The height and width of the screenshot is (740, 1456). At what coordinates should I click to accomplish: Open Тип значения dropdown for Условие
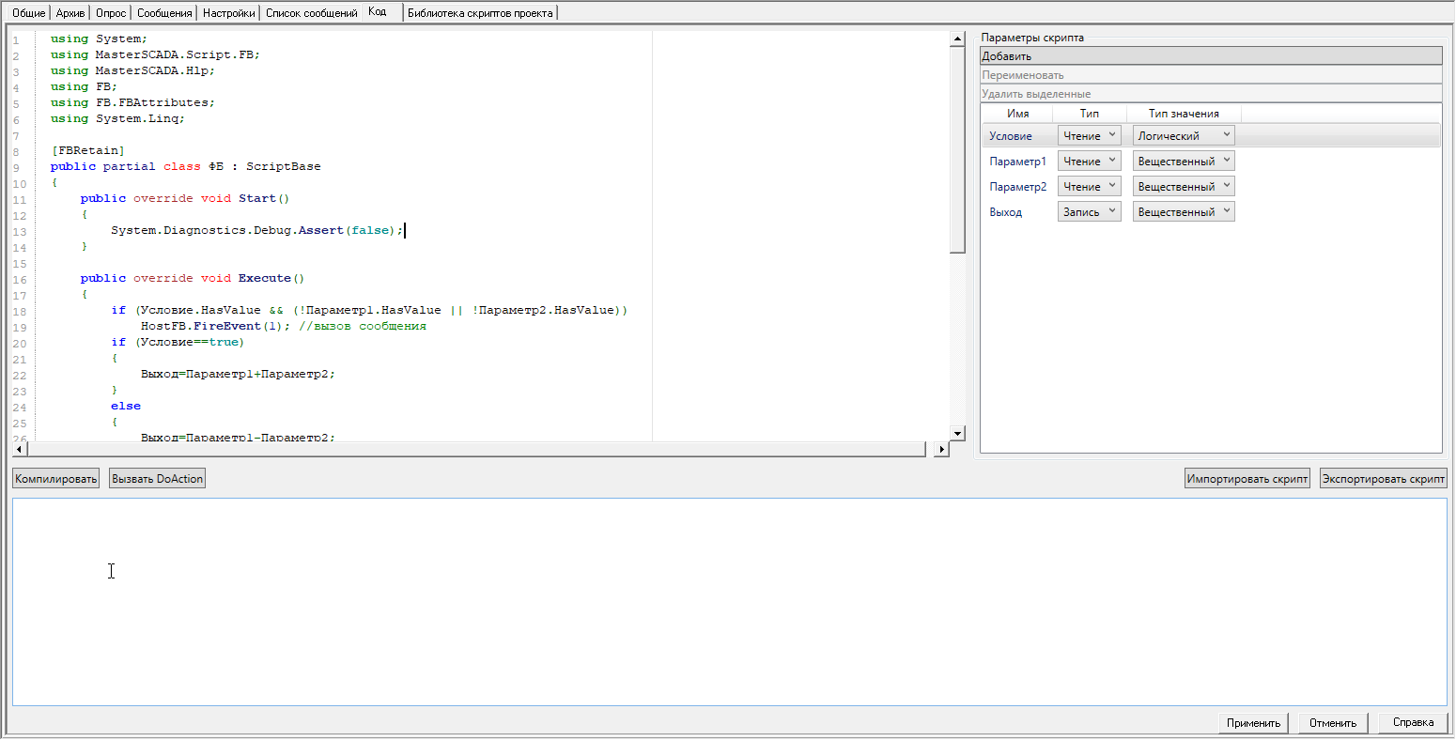pos(1184,136)
